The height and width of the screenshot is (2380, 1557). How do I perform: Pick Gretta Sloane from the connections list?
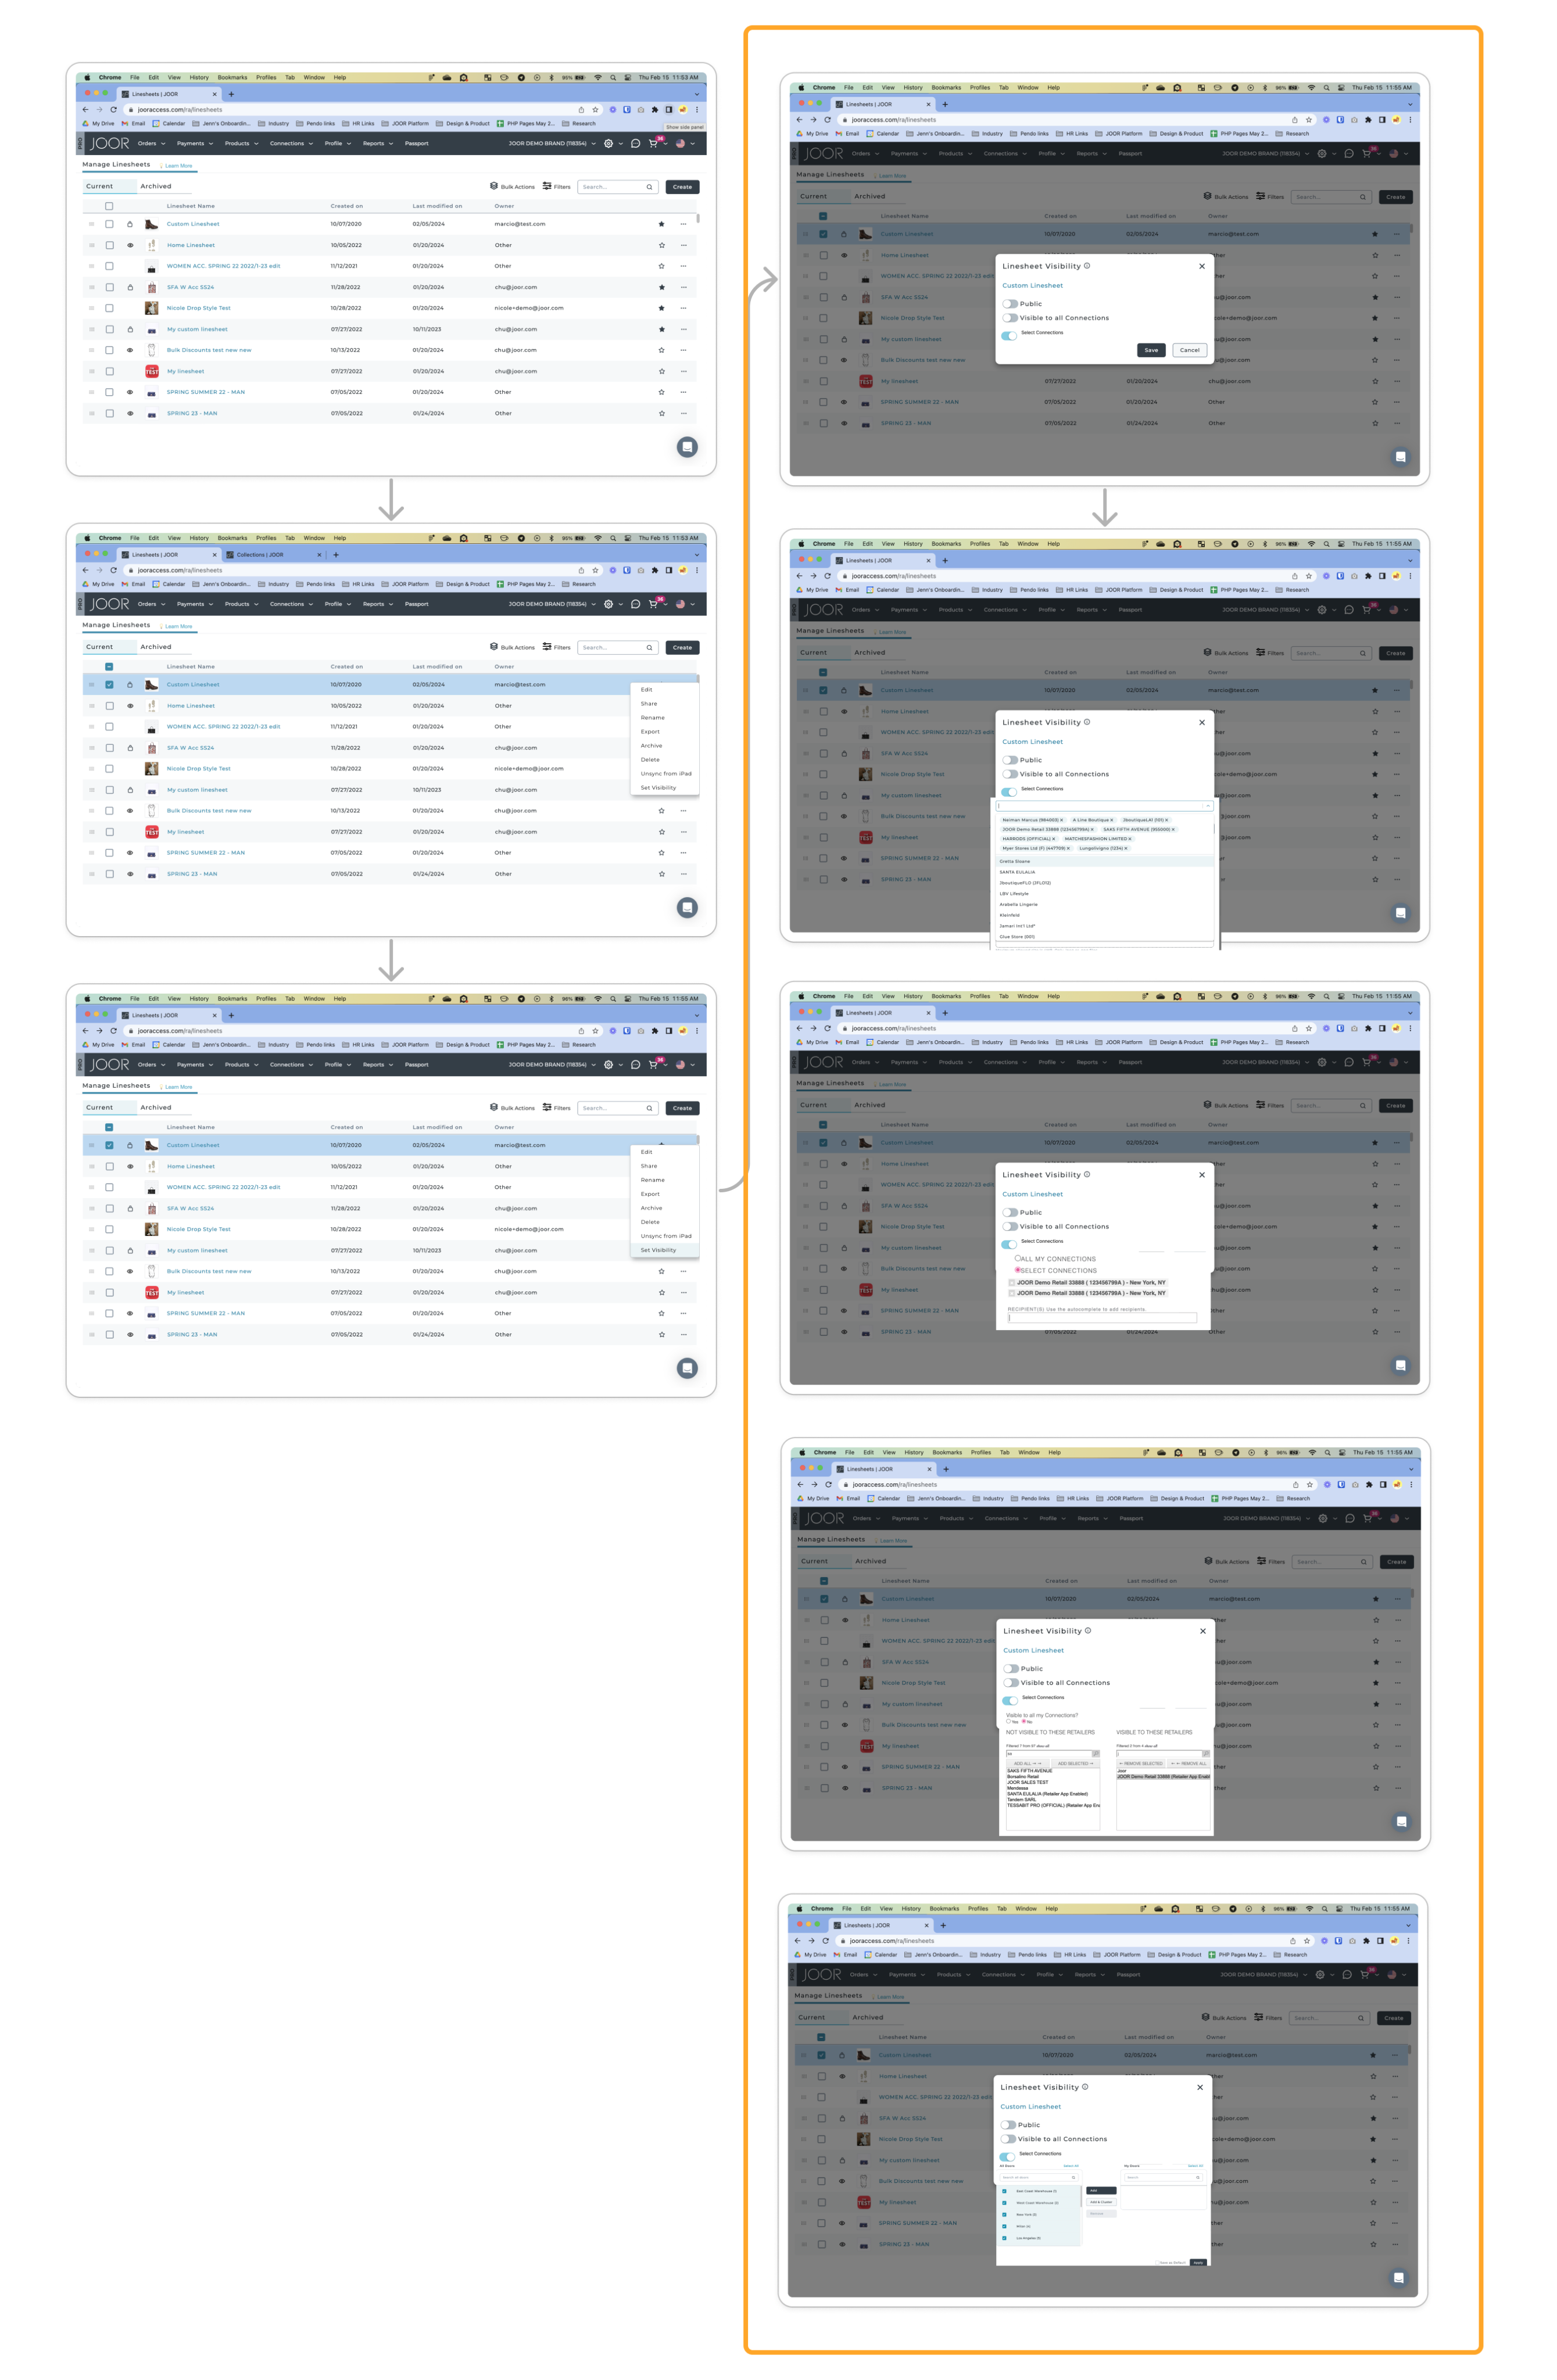click(x=1014, y=861)
